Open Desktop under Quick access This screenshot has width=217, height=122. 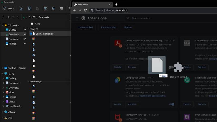[x=13, y=30]
